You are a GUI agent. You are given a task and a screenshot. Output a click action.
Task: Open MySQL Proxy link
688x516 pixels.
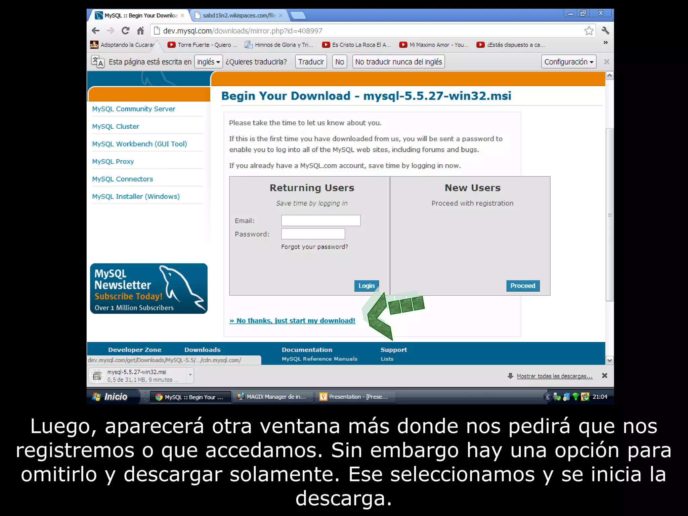(x=113, y=162)
